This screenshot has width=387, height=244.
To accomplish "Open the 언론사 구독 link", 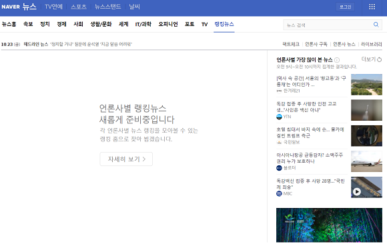I will 316,44.
